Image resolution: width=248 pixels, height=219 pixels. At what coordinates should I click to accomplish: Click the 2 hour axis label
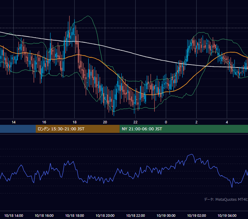pos(197,122)
